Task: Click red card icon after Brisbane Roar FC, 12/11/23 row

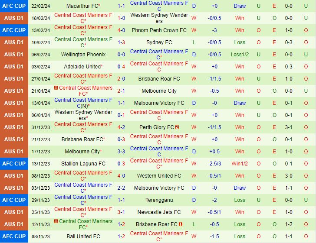Action: [181, 224]
